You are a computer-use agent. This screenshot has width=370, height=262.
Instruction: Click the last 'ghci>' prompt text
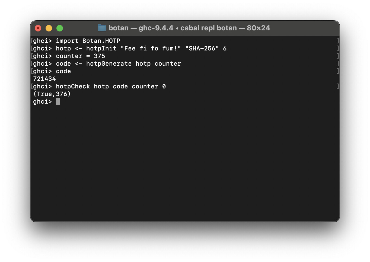[42, 101]
